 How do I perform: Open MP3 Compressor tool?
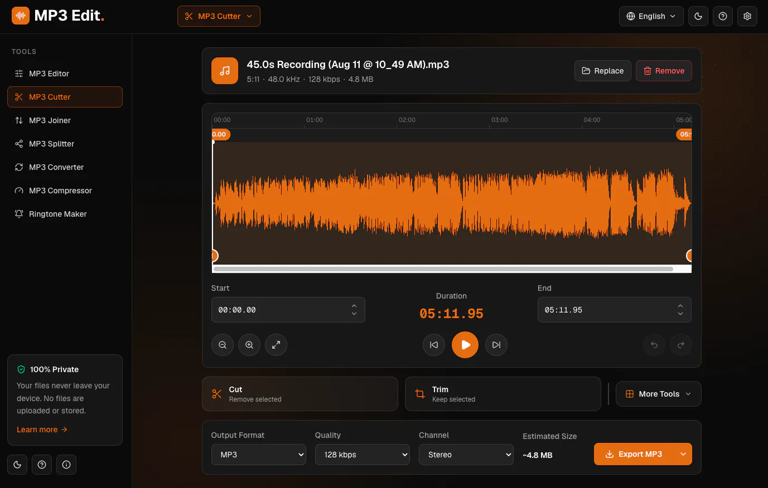coord(65,191)
